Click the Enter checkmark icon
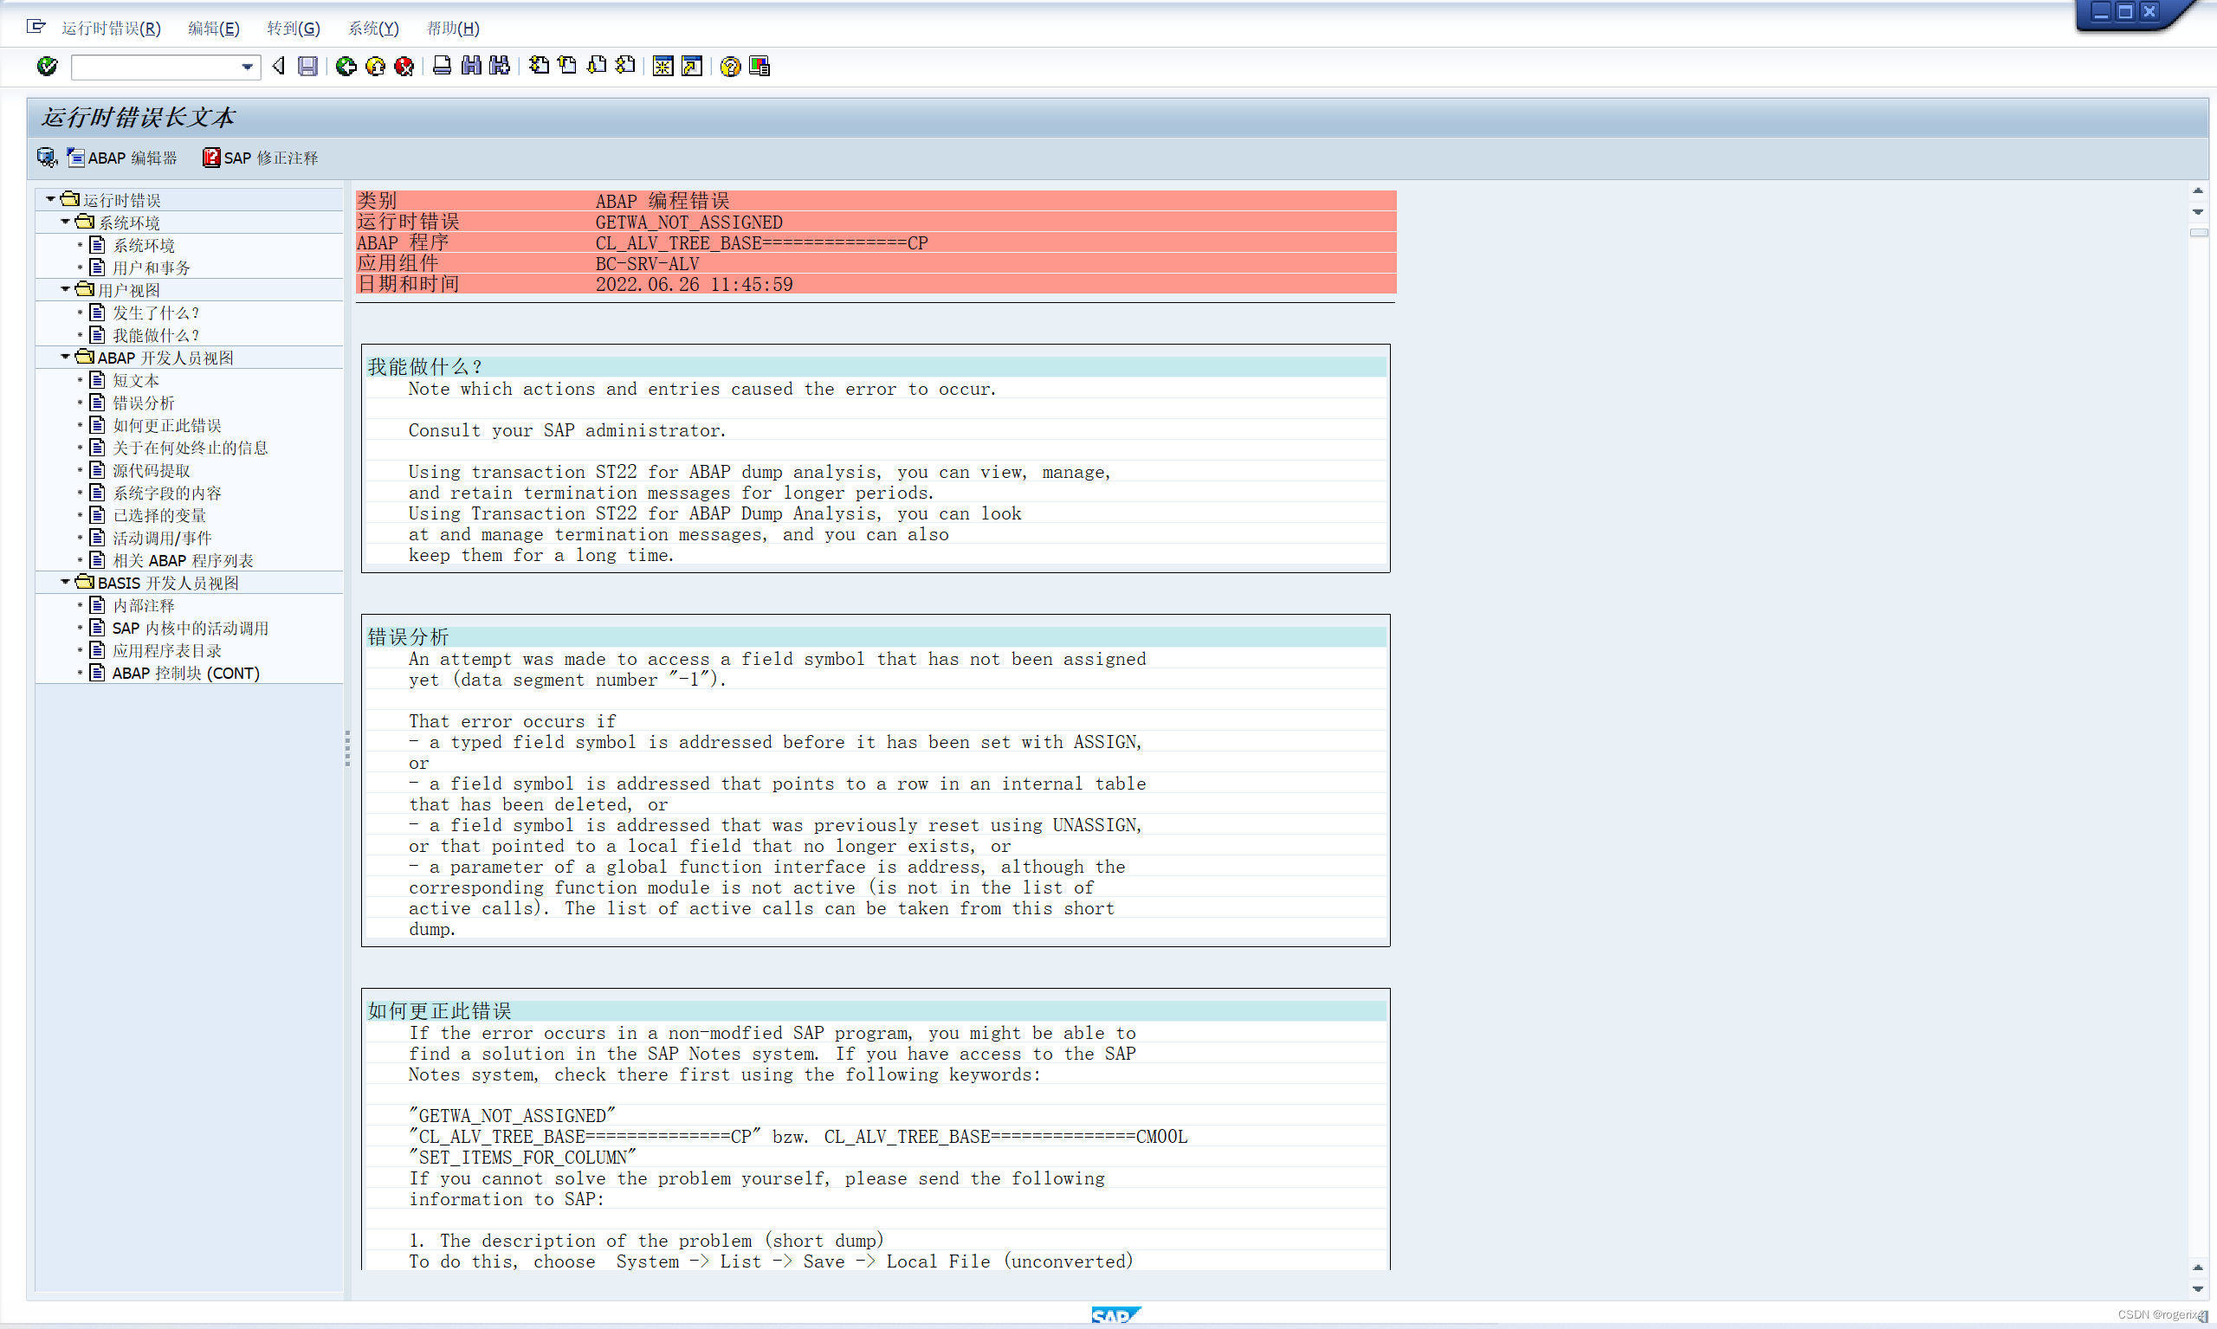The height and width of the screenshot is (1329, 2217). point(47,67)
